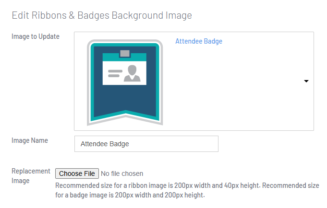Click the grey text lines on the ID card
The width and height of the screenshot is (327, 208).
[114, 74]
